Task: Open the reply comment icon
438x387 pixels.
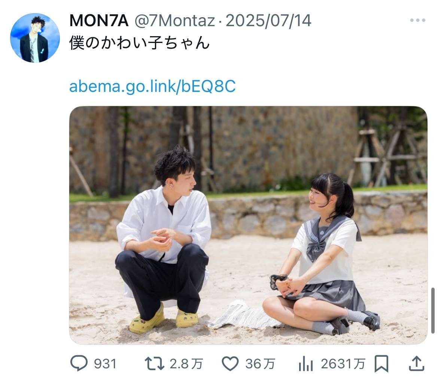Action: 79,363
